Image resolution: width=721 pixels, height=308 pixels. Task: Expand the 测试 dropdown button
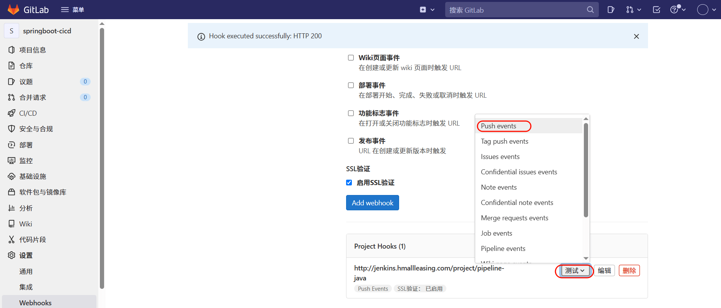(575, 271)
